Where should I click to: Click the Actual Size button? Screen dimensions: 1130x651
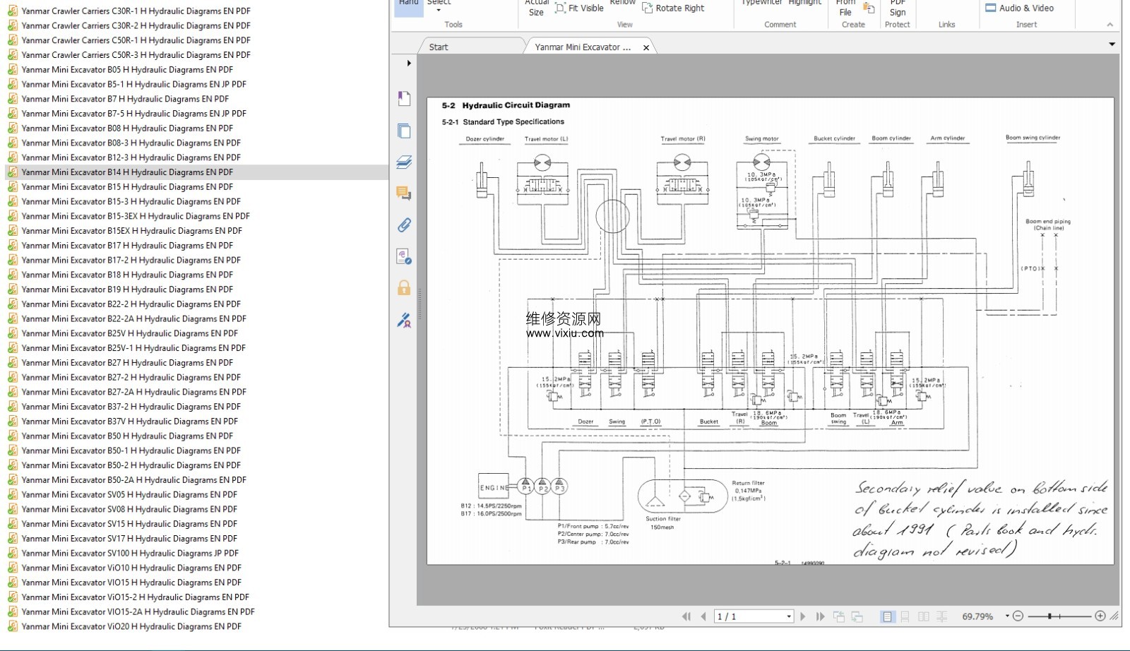(x=537, y=8)
